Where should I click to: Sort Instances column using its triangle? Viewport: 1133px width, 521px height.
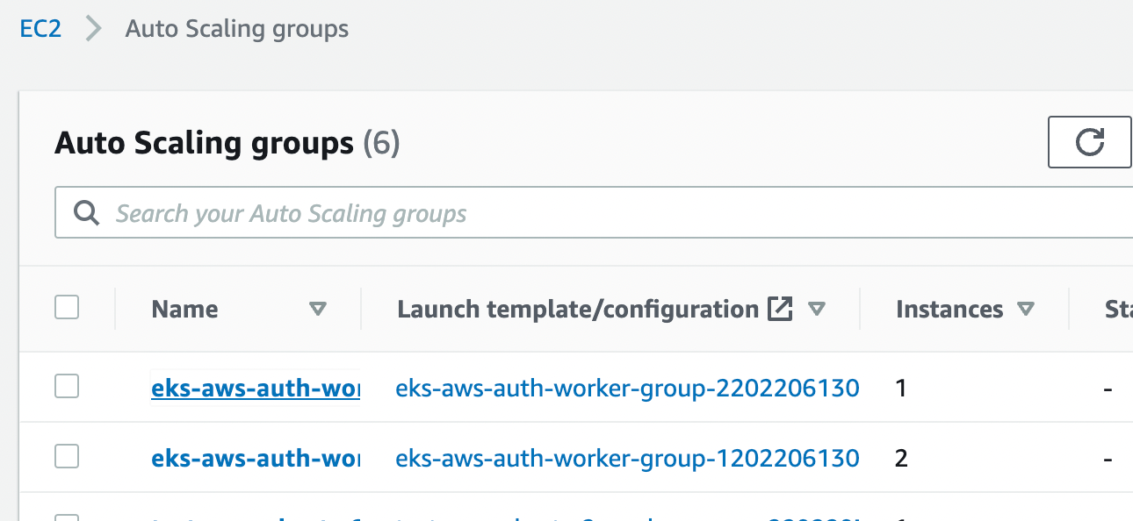[1025, 310]
